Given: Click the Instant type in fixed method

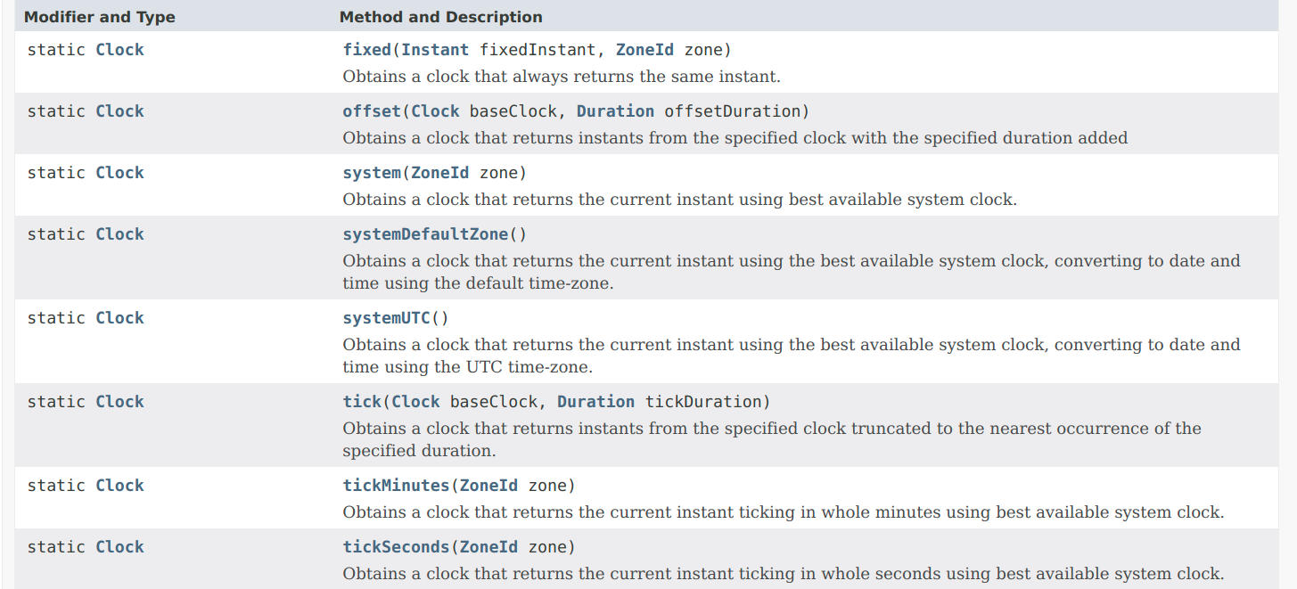Looking at the screenshot, I should coord(435,50).
